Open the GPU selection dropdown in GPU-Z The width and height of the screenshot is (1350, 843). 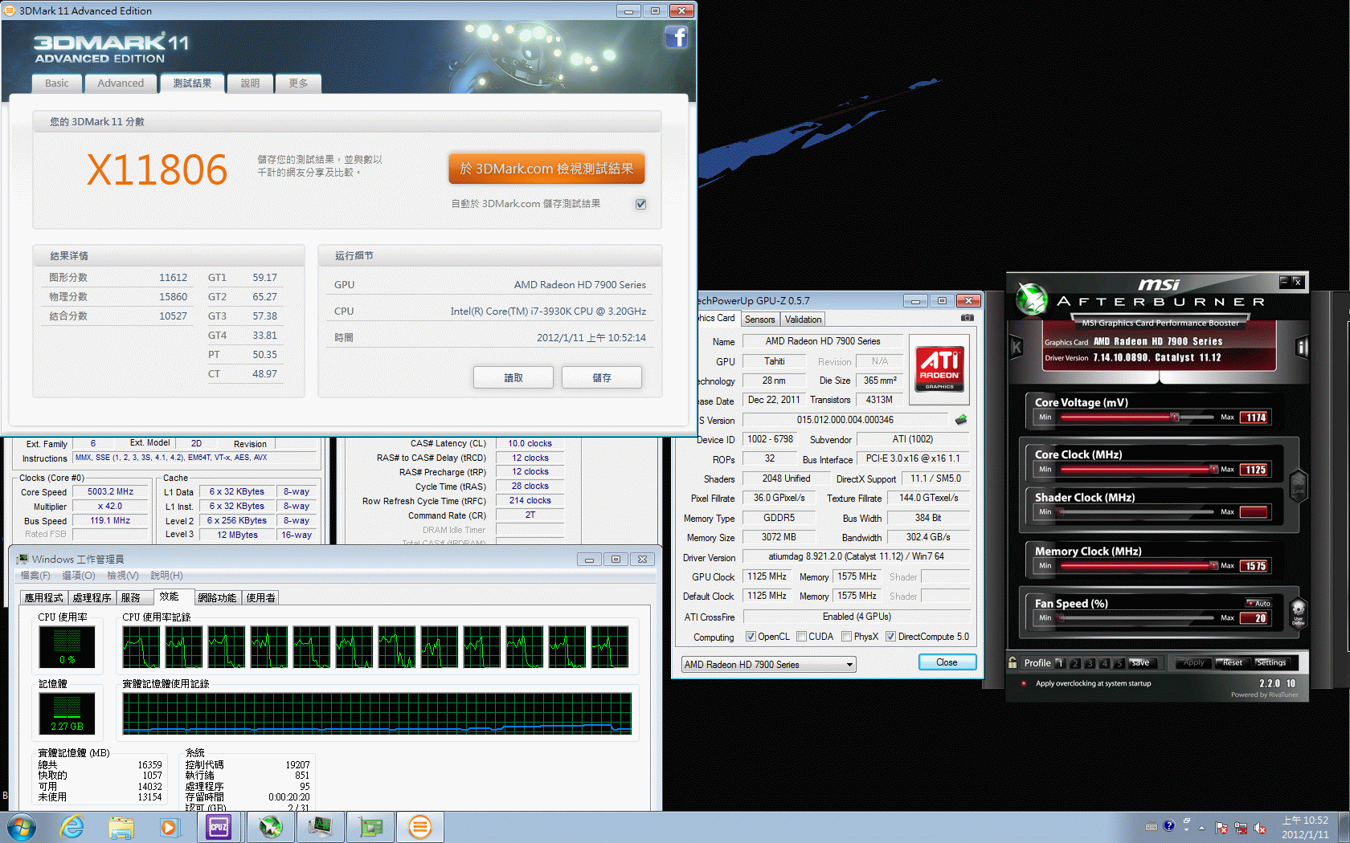[x=769, y=665]
